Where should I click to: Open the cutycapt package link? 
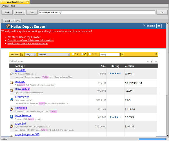(x=20, y=81)
